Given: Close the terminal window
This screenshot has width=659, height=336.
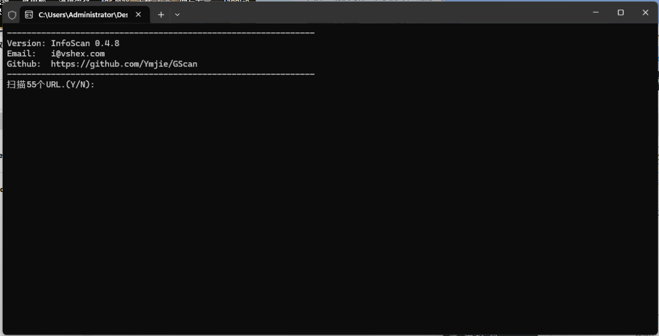Looking at the screenshot, I should click(645, 12).
